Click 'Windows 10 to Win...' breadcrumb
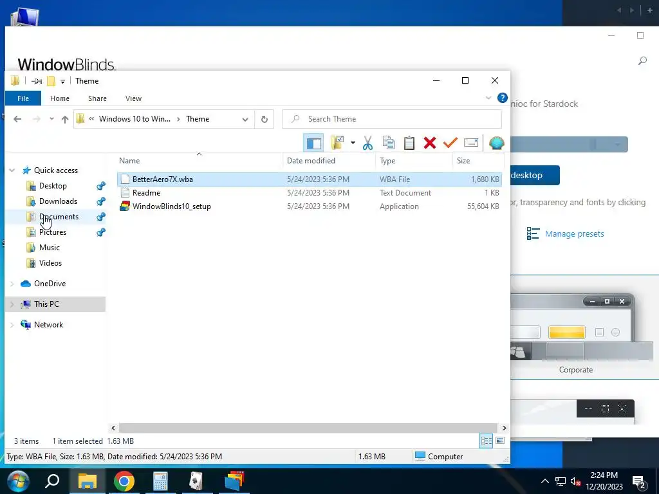 (x=135, y=119)
